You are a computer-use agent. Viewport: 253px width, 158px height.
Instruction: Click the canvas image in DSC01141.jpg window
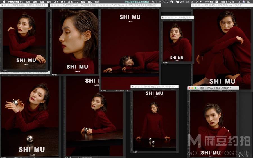click(177, 41)
